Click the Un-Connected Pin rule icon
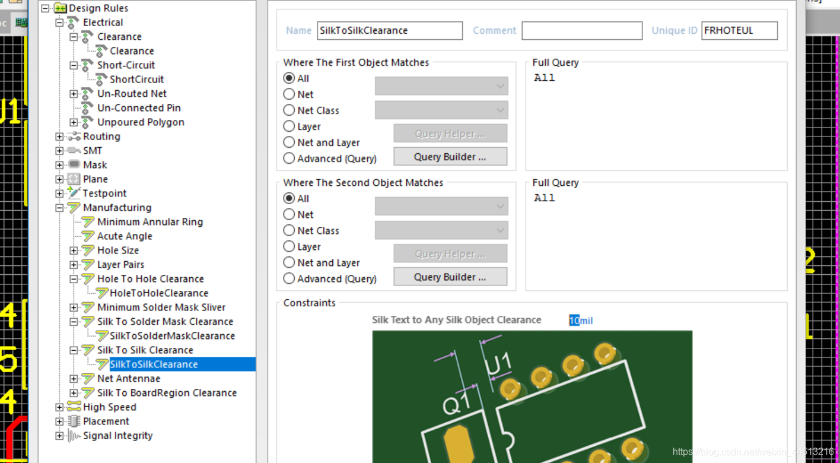The image size is (840, 463). pyautogui.click(x=88, y=108)
